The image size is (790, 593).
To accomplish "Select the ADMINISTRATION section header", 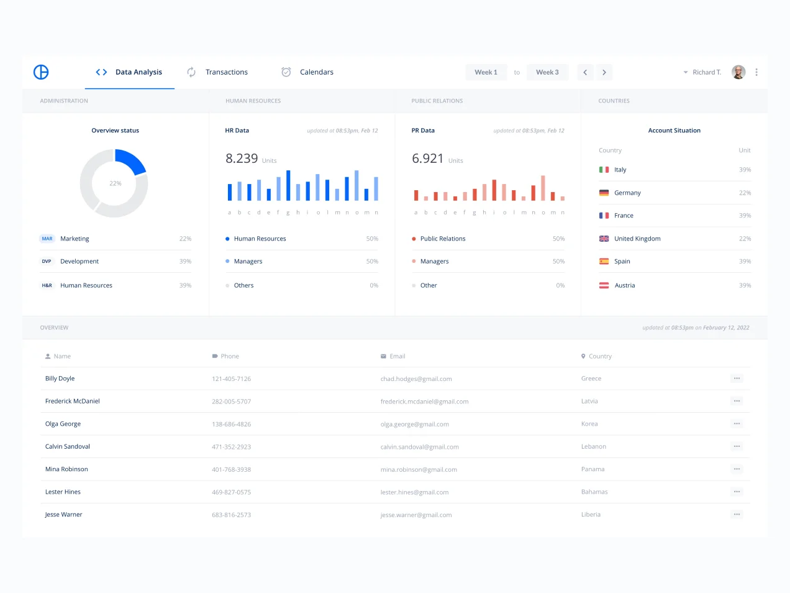I will [64, 101].
